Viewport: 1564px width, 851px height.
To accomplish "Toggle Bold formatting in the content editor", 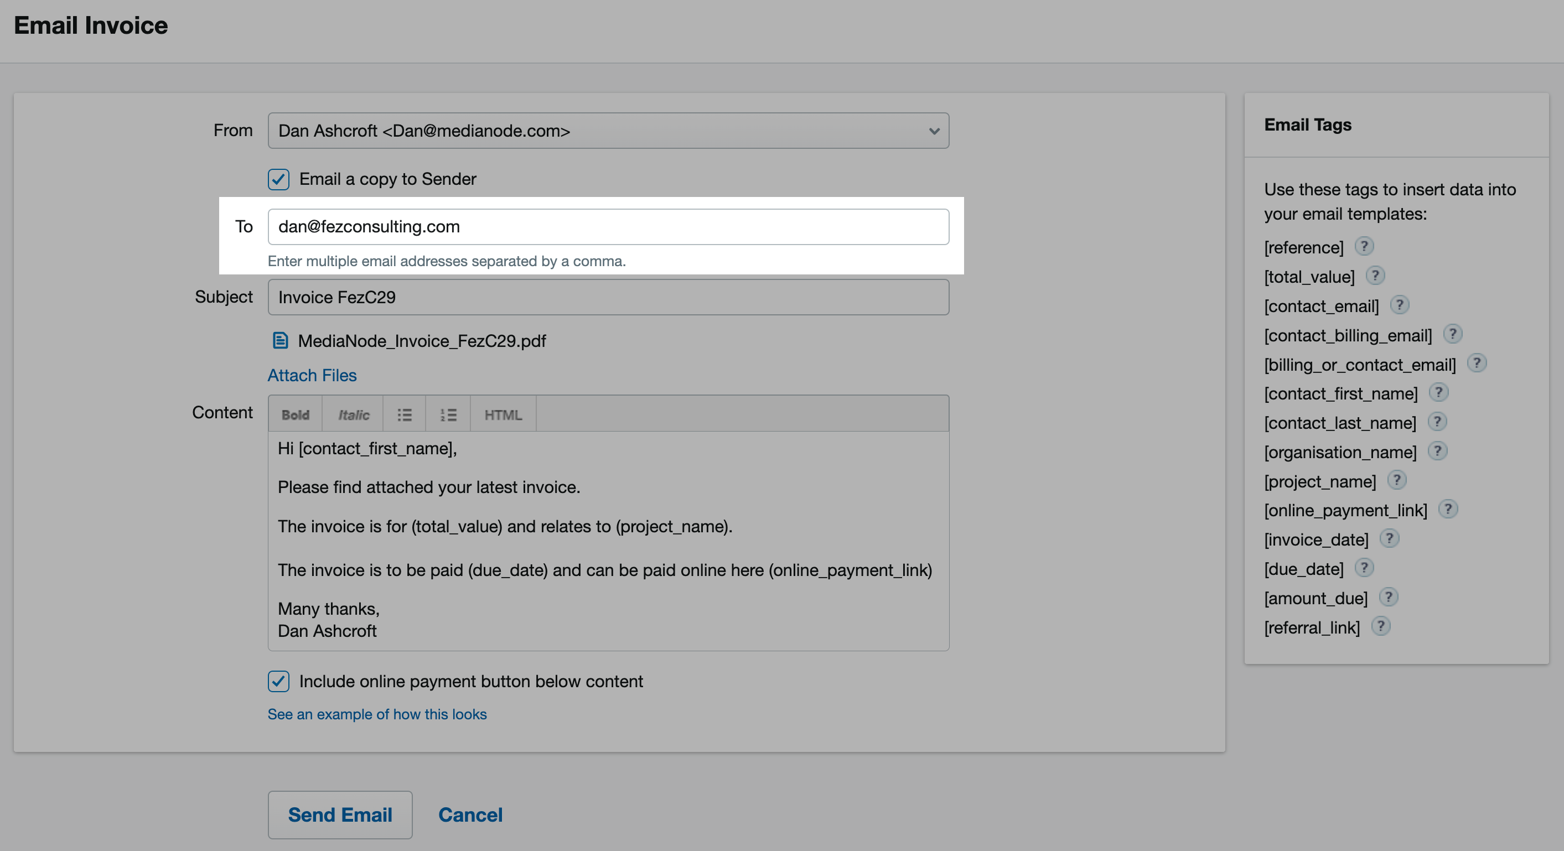I will coord(296,414).
